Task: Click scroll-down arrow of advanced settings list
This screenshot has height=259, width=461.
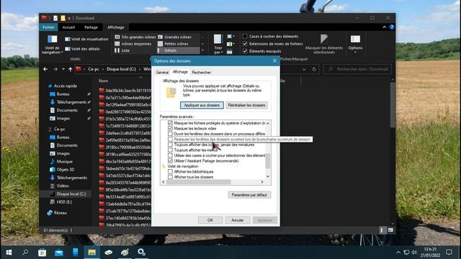Action: [x=268, y=176]
